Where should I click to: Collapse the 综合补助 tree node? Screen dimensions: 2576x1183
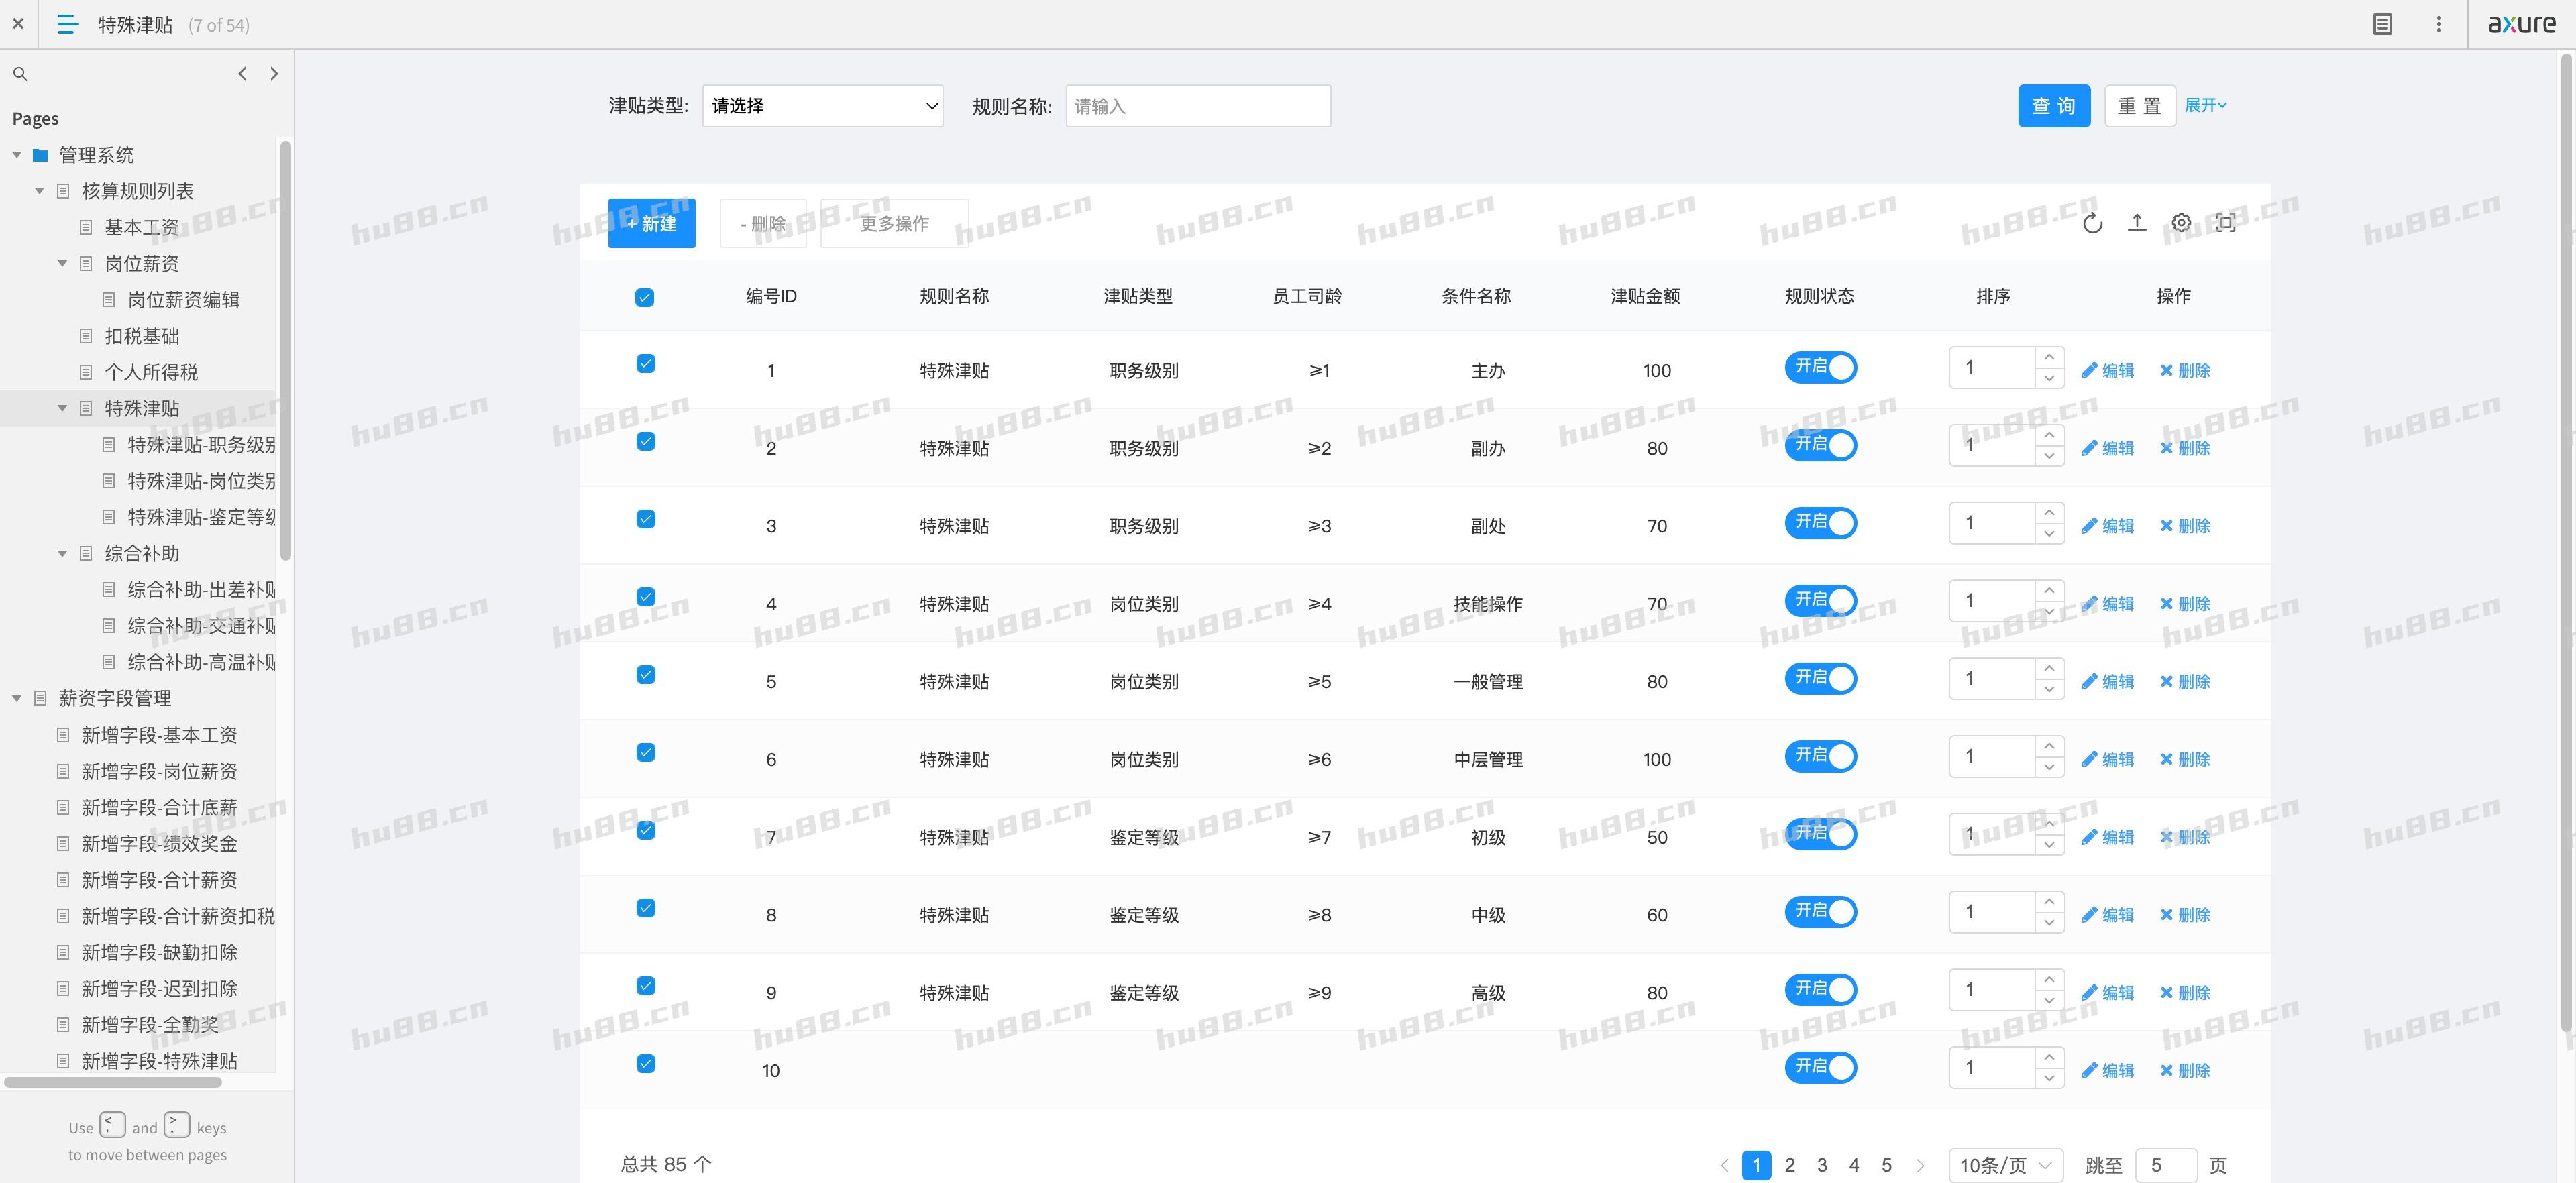(x=62, y=552)
